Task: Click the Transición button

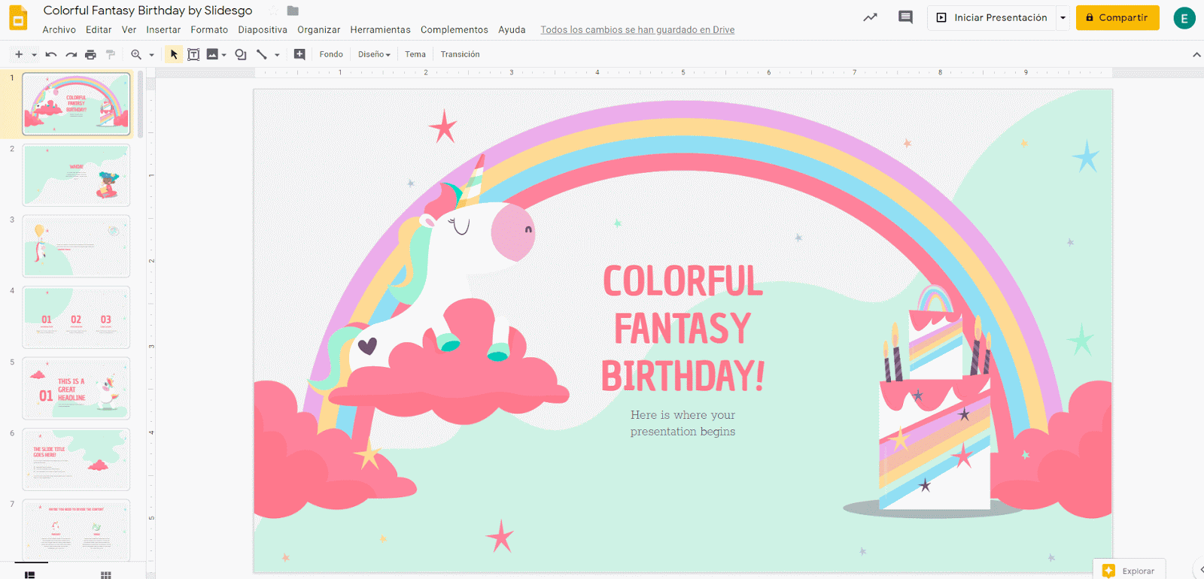Action: tap(460, 54)
